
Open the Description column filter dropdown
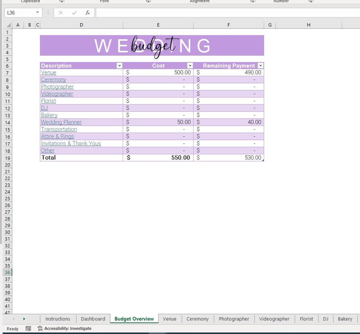coord(119,66)
